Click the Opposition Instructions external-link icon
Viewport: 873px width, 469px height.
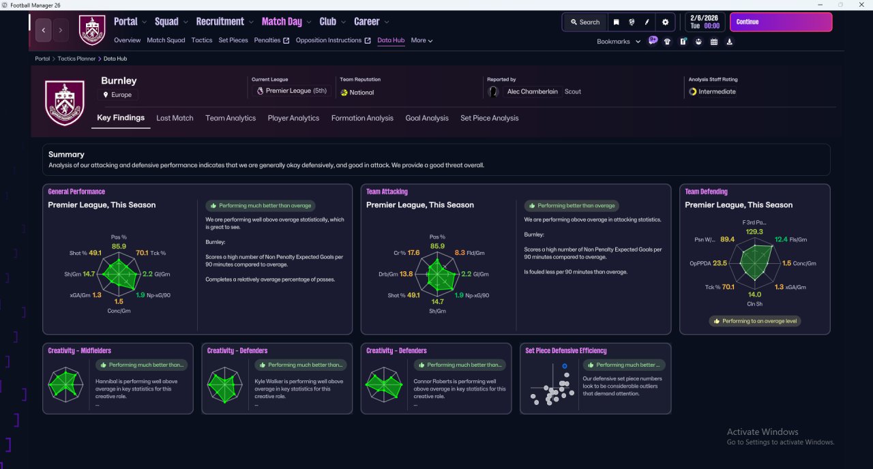click(368, 40)
